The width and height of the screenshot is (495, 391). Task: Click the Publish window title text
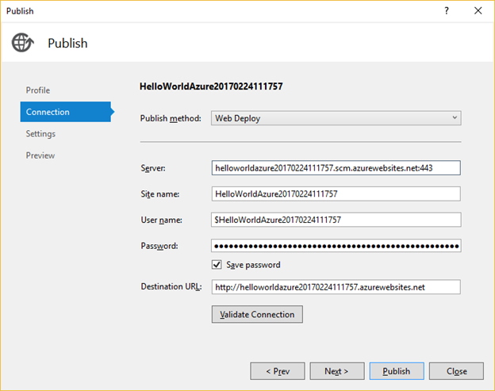[x=20, y=11]
